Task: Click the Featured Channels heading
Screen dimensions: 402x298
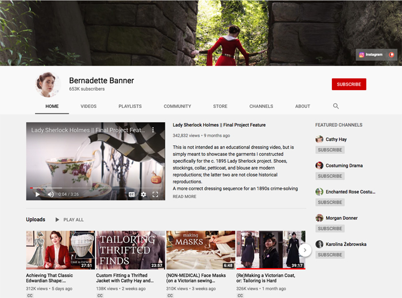Action: click(x=339, y=125)
